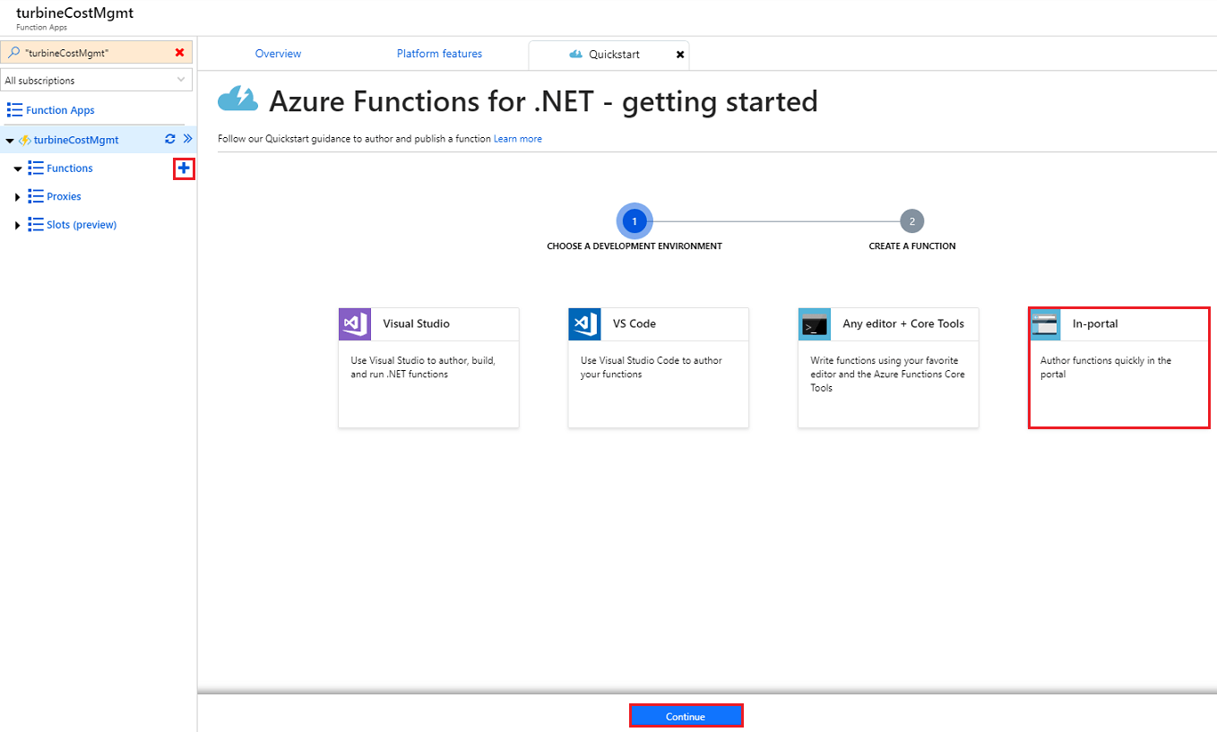Click the Core Tools terminal icon
The width and height of the screenshot is (1217, 732).
pyautogui.click(x=815, y=323)
